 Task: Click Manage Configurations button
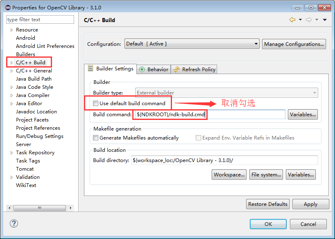(294, 44)
